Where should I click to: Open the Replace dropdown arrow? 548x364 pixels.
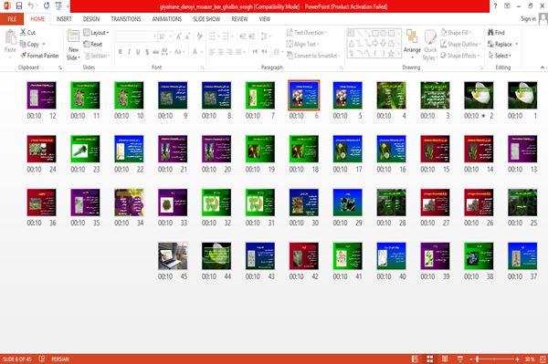517,45
